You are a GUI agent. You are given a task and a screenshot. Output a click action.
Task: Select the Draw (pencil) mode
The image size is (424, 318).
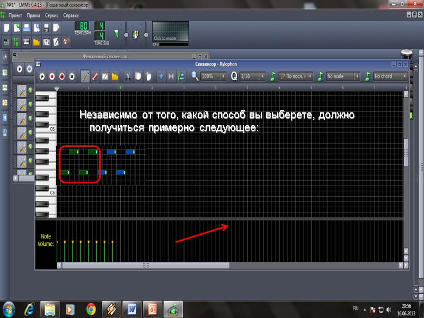85,76
